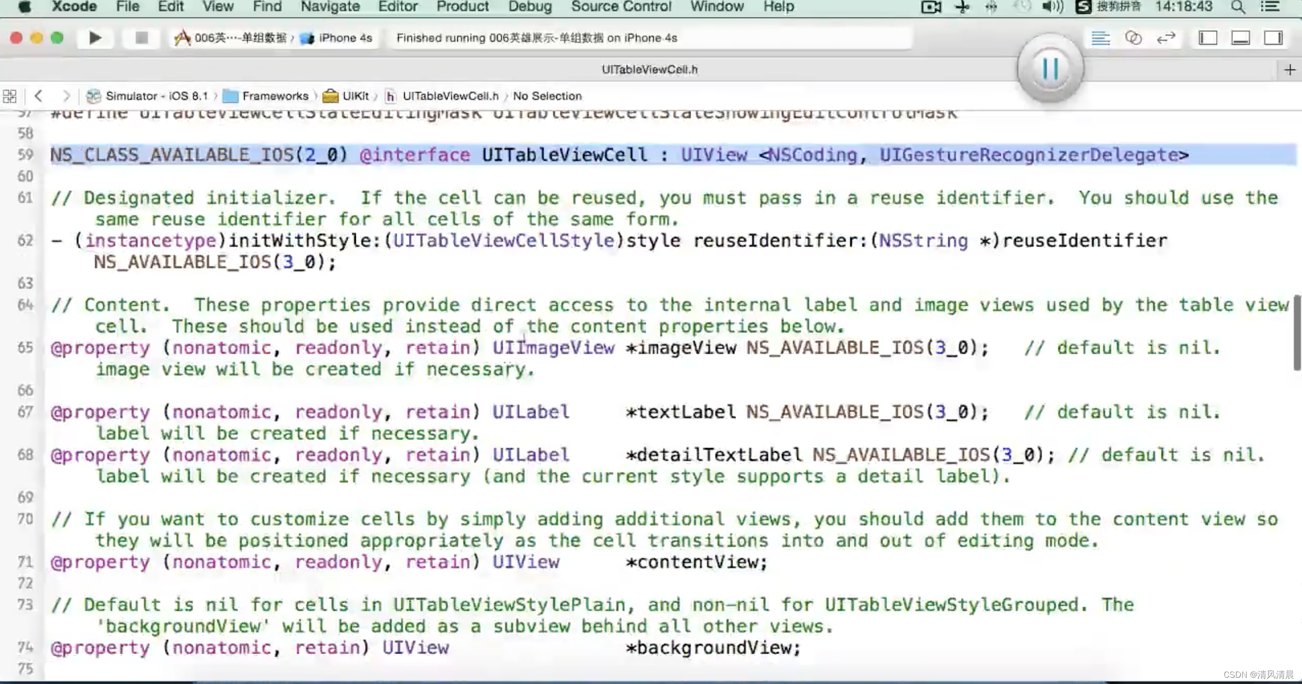This screenshot has width=1302, height=684.
Task: Toggle the version editor layout button
Action: [x=1166, y=38]
